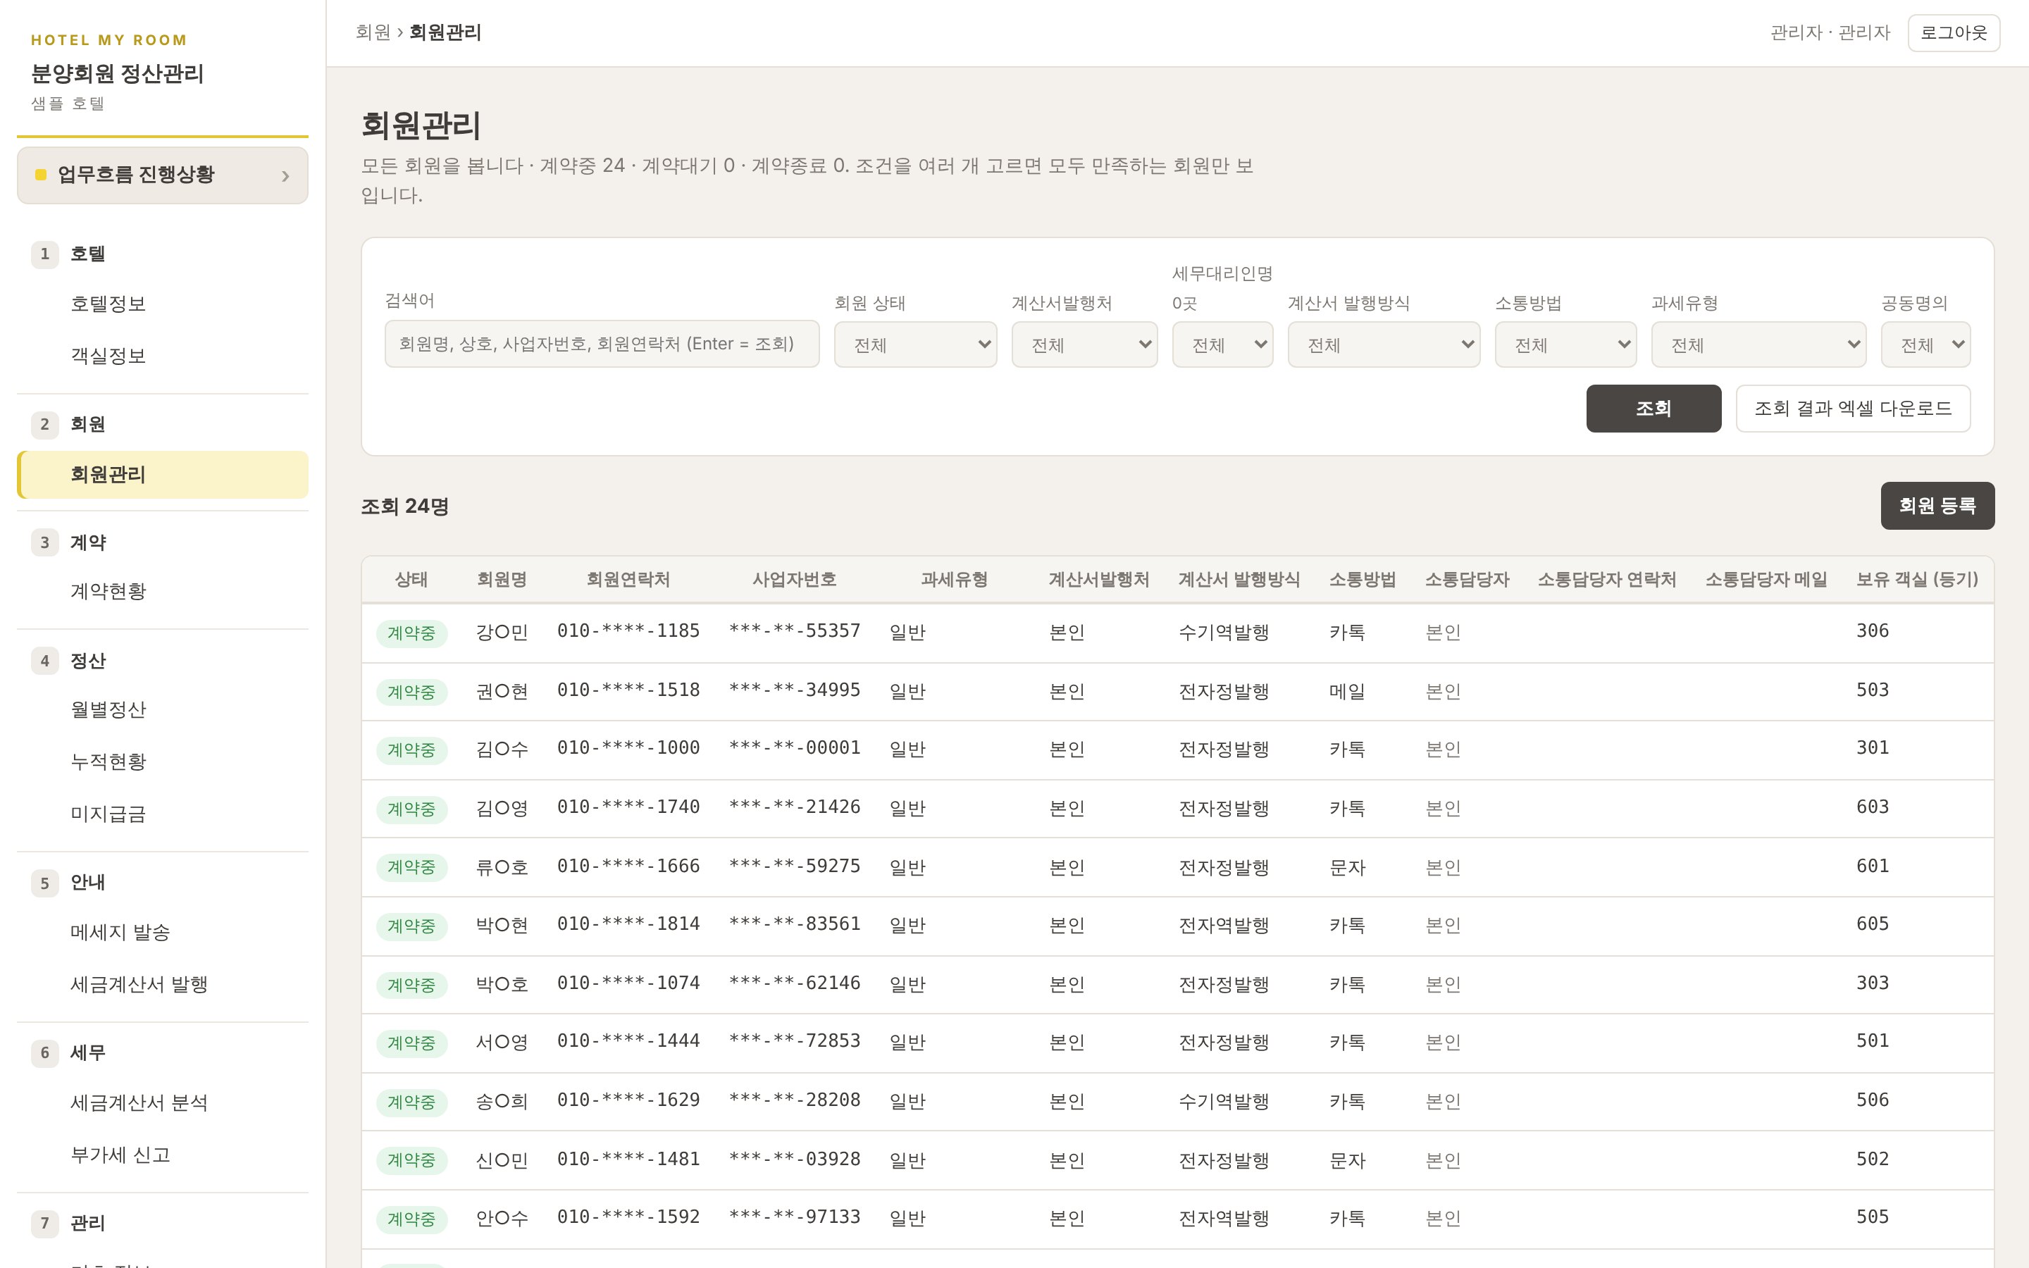Go to 호텔정보 in the sidebar
This screenshot has height=1268, width=2029.
click(x=108, y=304)
